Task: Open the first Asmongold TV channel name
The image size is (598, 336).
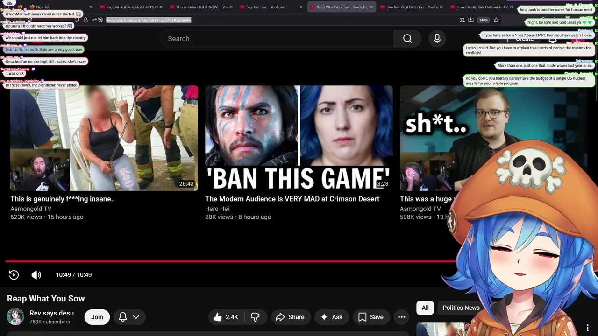Action: [31, 209]
